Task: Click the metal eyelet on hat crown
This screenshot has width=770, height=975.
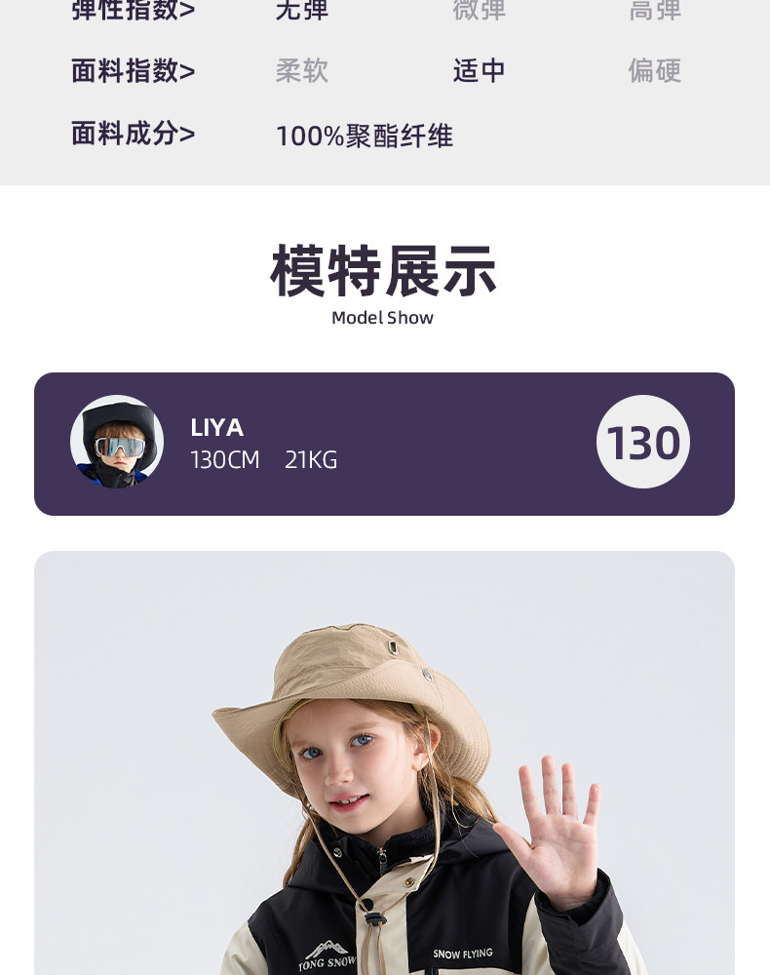Action: tap(393, 645)
